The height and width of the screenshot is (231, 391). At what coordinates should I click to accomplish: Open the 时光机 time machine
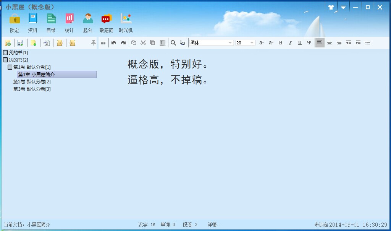click(x=126, y=23)
